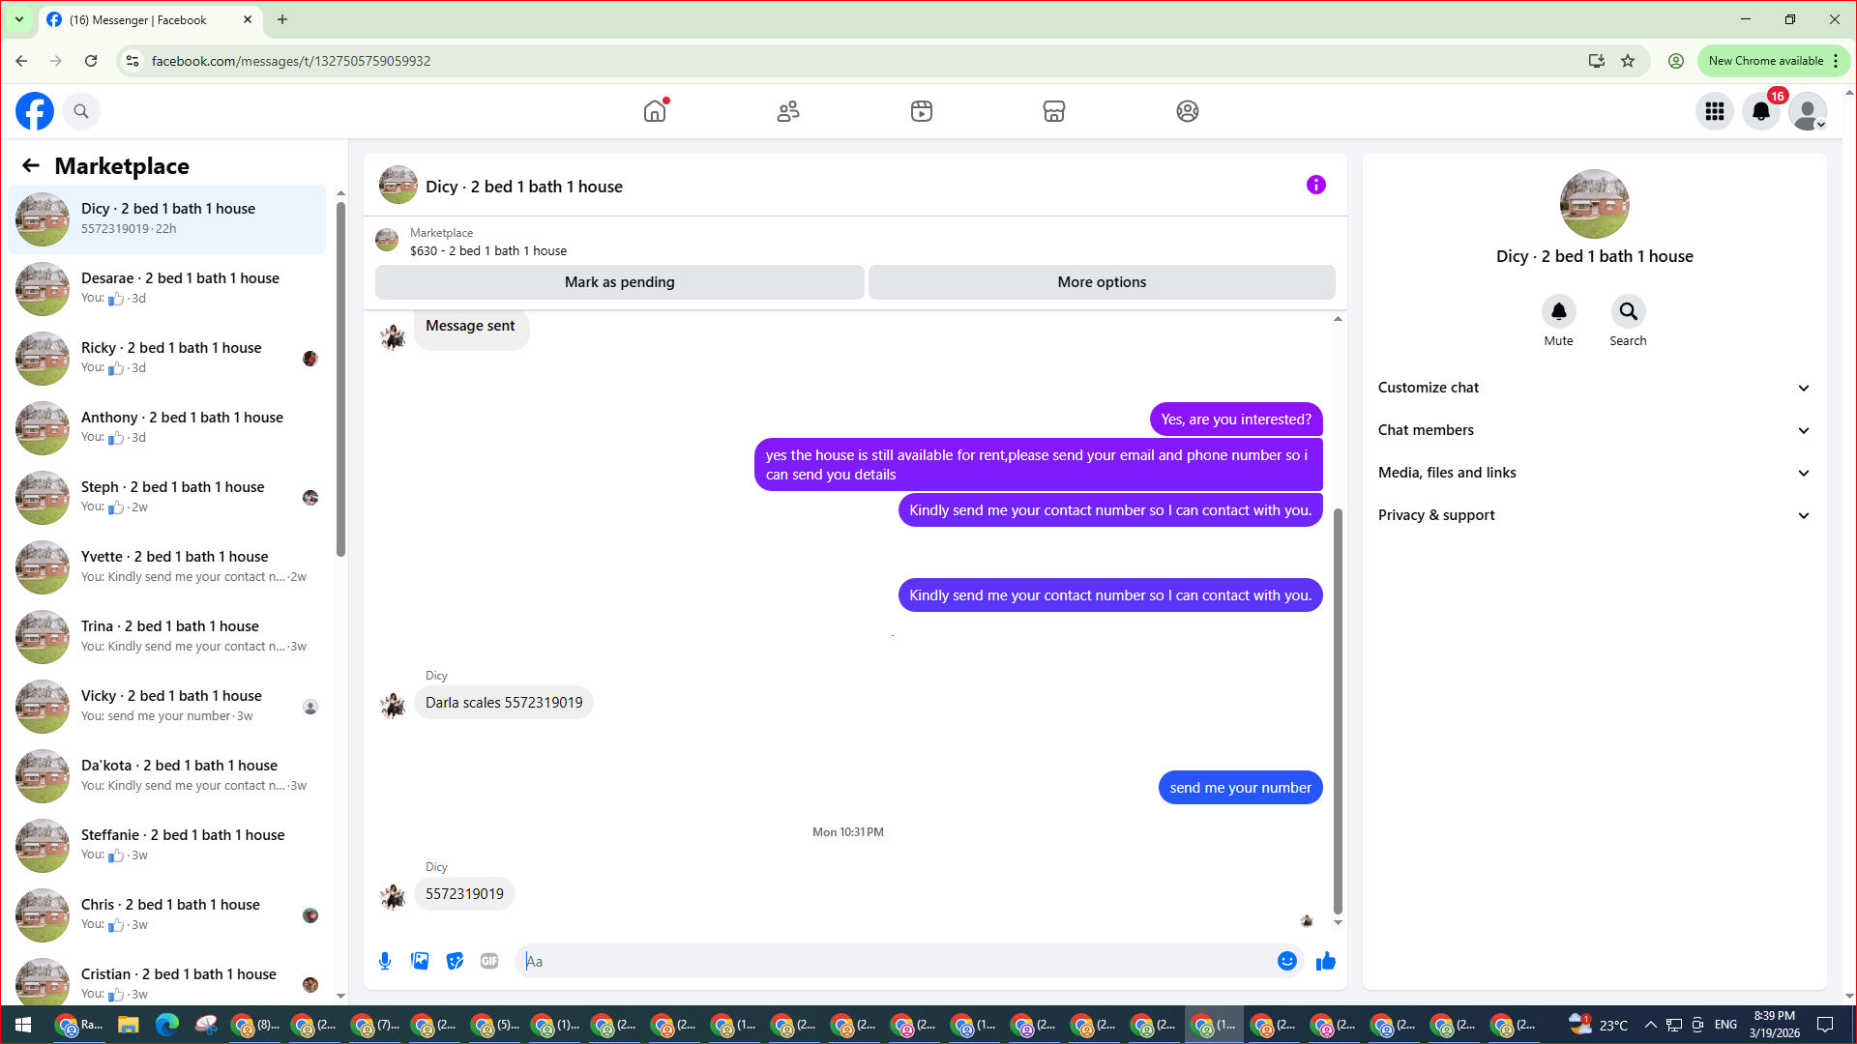Click More options button
The image size is (1857, 1044).
(x=1101, y=282)
